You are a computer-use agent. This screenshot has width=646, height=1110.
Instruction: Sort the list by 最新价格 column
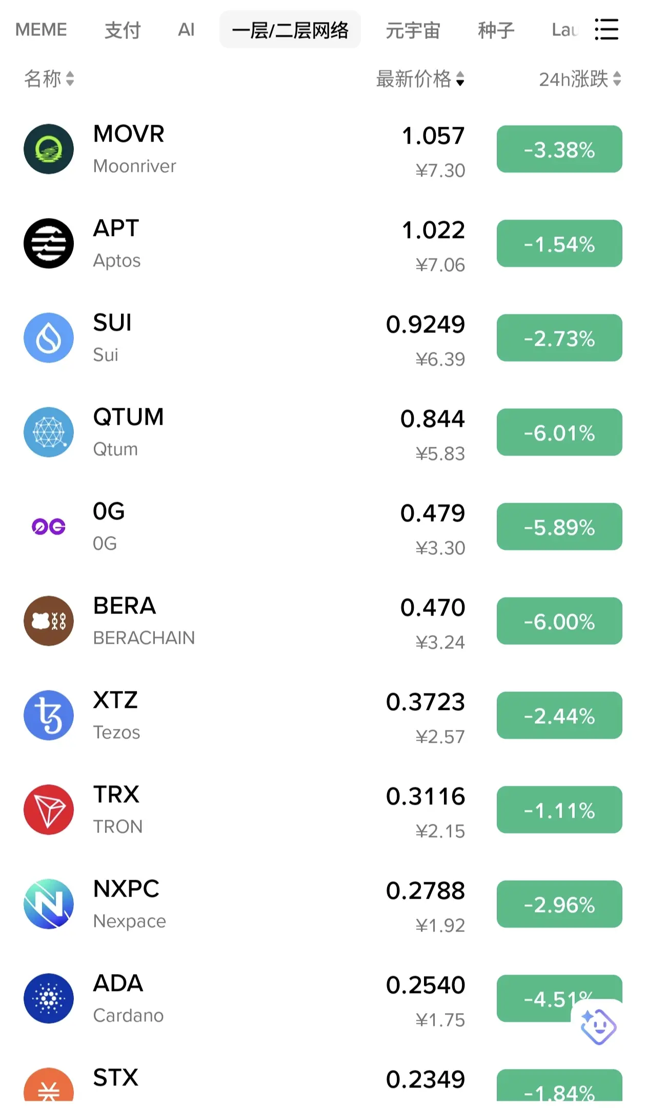tap(420, 79)
